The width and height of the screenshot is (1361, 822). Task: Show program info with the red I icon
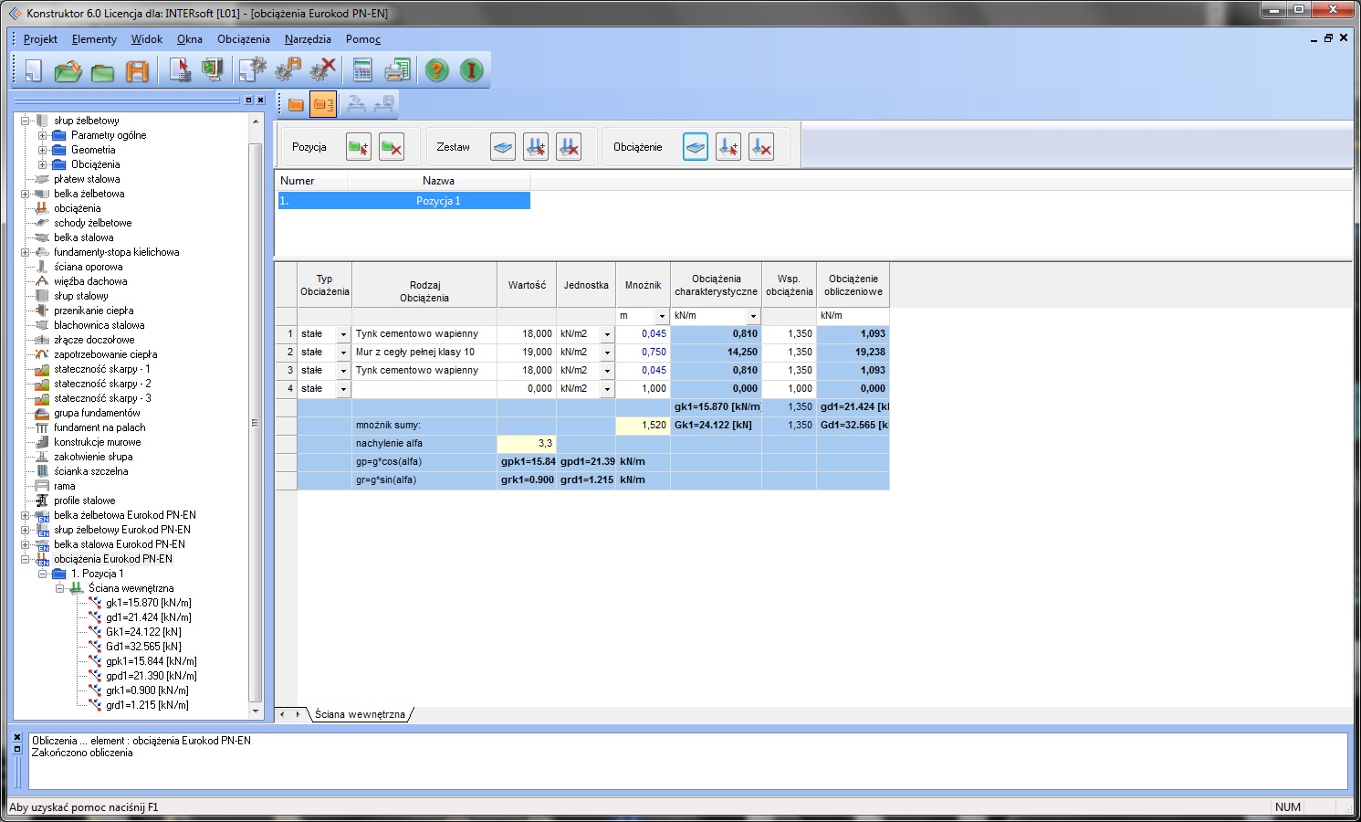click(471, 70)
